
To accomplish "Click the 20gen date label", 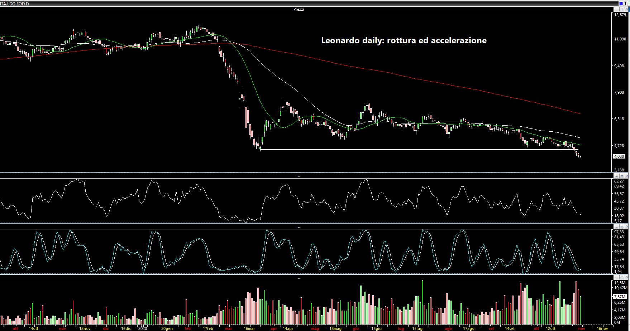I will click(x=167, y=328).
